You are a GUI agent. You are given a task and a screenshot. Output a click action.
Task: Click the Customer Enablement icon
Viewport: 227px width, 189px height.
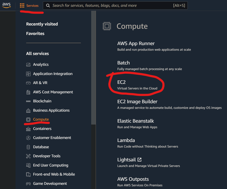point(28,138)
